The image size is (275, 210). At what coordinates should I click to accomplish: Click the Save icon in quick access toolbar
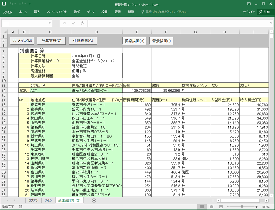coord(4,4)
